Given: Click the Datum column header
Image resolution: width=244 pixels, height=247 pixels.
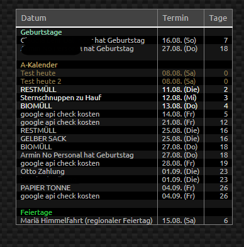Looking at the screenshot, I should click(87, 18).
